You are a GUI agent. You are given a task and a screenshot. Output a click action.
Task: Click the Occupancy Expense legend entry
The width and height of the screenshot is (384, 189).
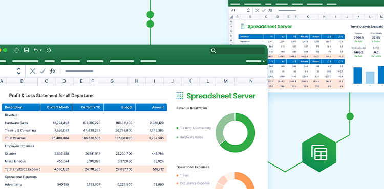193,183
